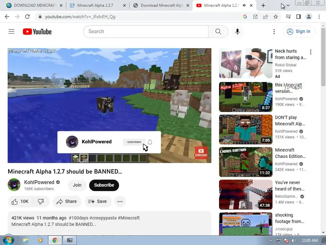326x245 pixels.
Task: Reload the page
Action: [x=27, y=17]
